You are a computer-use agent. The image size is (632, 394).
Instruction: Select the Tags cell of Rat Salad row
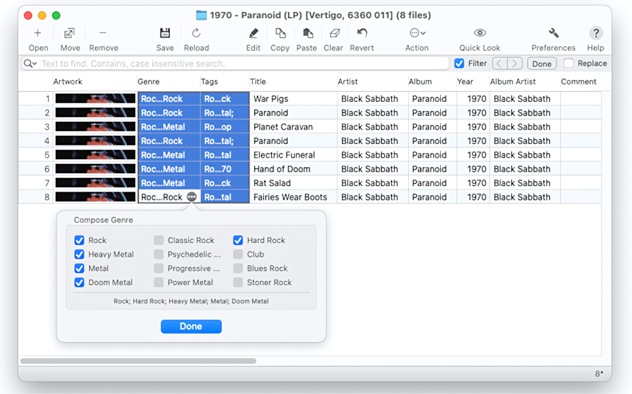[225, 183]
